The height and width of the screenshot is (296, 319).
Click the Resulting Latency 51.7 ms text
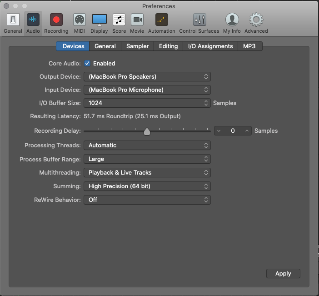(132, 116)
